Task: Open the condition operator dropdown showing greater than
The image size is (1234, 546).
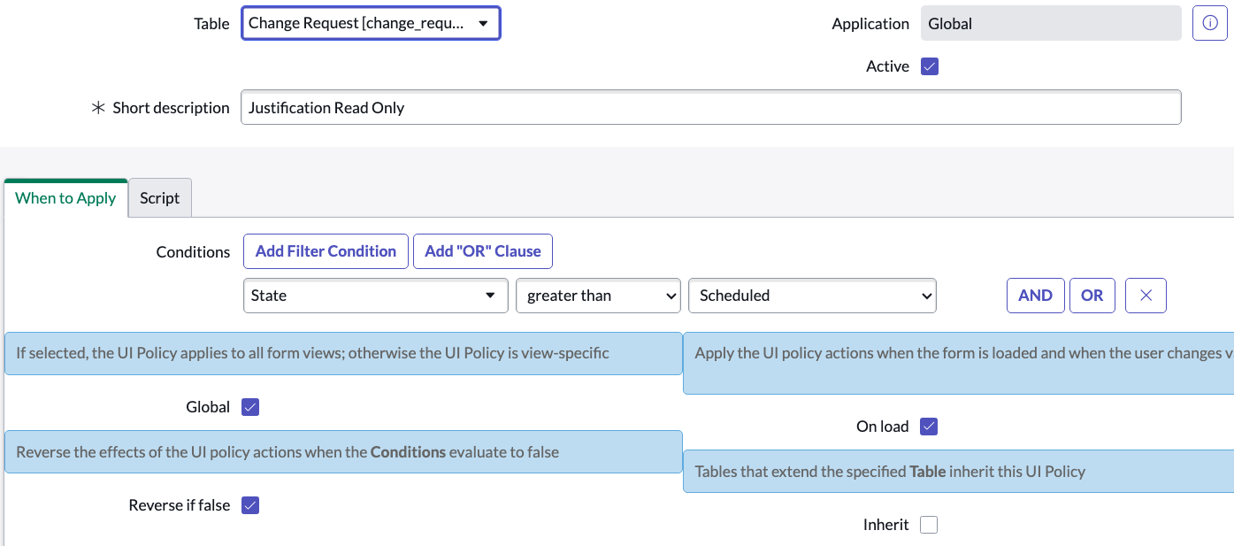Action: [598, 295]
